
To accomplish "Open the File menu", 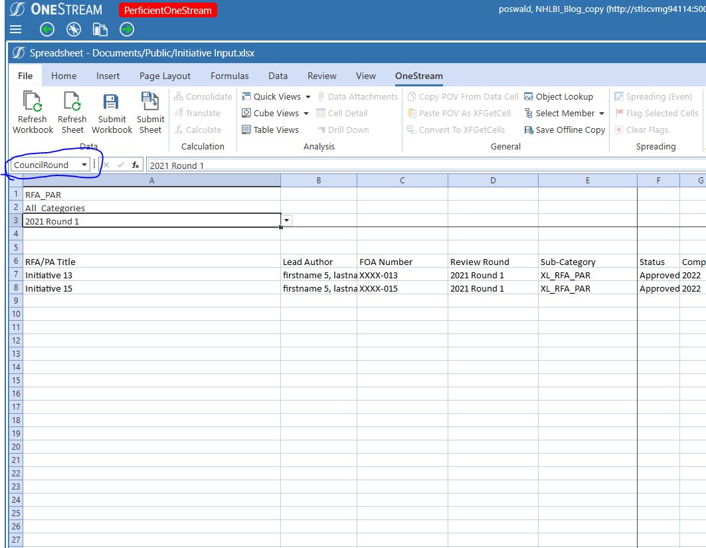I will click(25, 76).
